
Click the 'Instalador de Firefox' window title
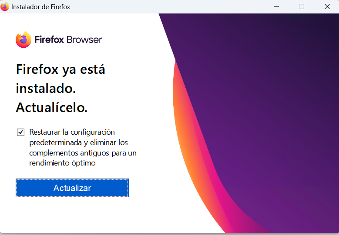pos(40,7)
